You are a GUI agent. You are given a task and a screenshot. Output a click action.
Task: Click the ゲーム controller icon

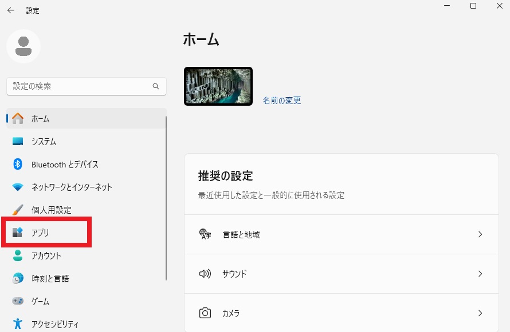coord(18,301)
